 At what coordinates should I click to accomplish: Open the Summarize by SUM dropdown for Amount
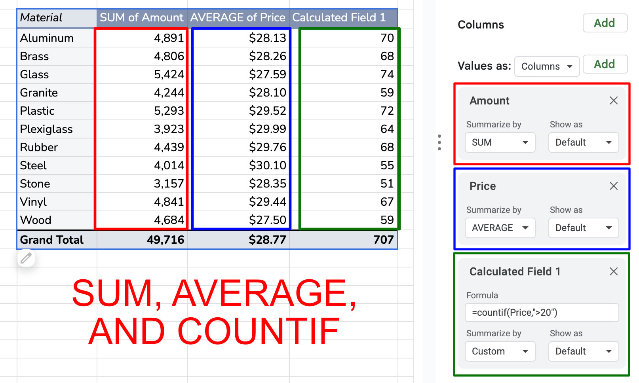tap(500, 142)
